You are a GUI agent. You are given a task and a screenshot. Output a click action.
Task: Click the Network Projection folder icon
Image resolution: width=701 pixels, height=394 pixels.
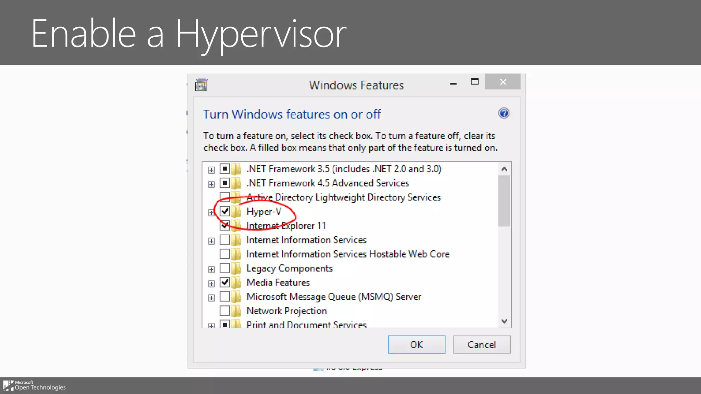click(236, 311)
